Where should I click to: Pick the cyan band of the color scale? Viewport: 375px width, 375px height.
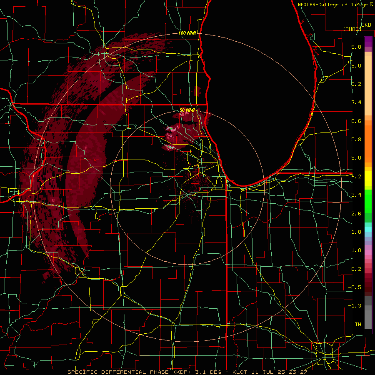pyautogui.click(x=368, y=229)
